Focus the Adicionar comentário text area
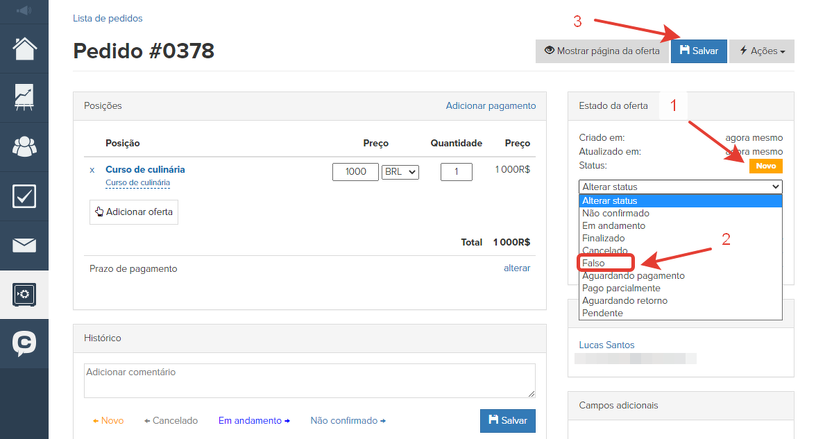This screenshot has width=816, height=439. point(309,381)
